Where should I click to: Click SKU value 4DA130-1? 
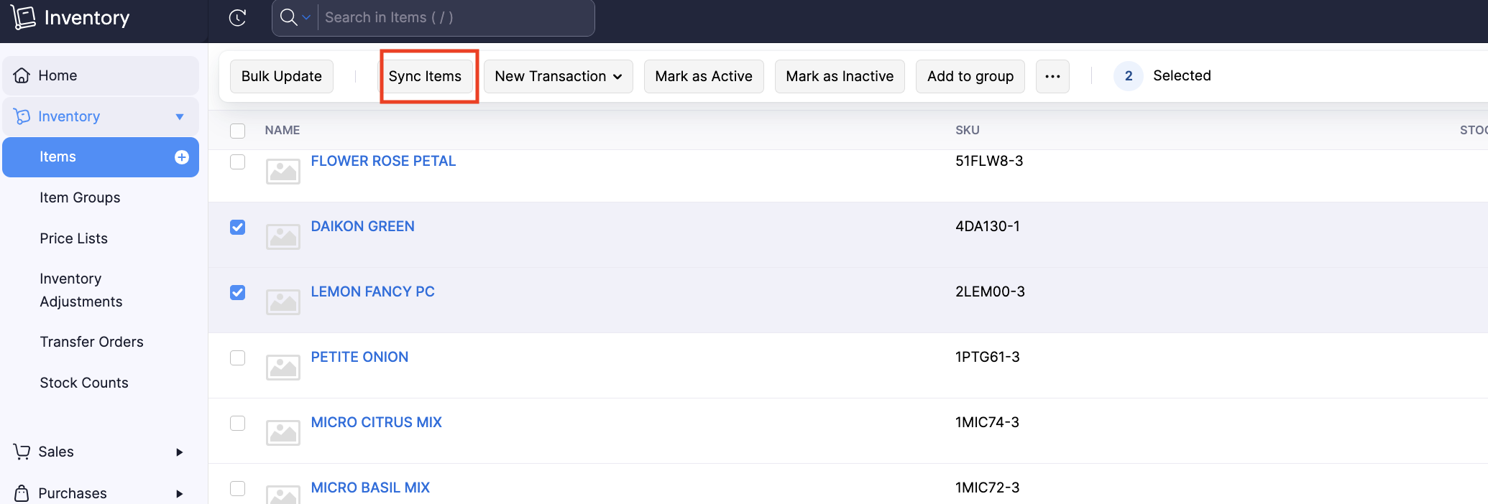[x=988, y=226]
